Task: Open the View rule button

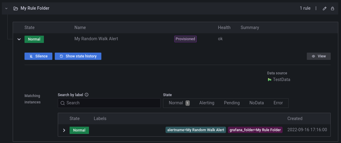Action: 319,56
